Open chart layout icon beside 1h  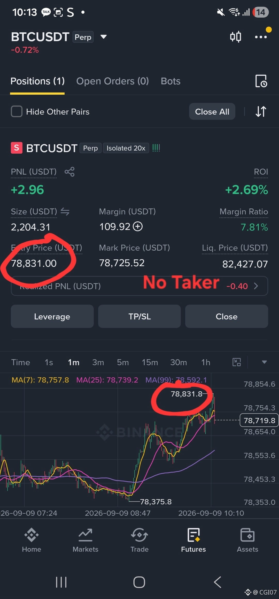click(x=237, y=362)
